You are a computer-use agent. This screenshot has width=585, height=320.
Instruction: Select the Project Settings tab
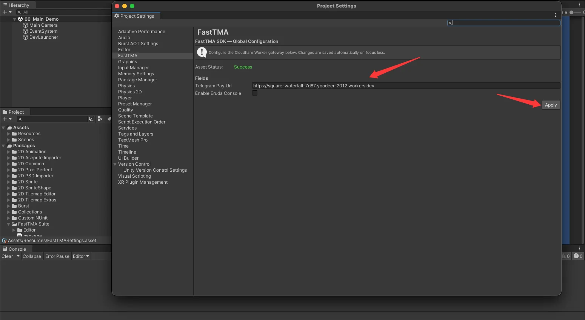(x=136, y=16)
